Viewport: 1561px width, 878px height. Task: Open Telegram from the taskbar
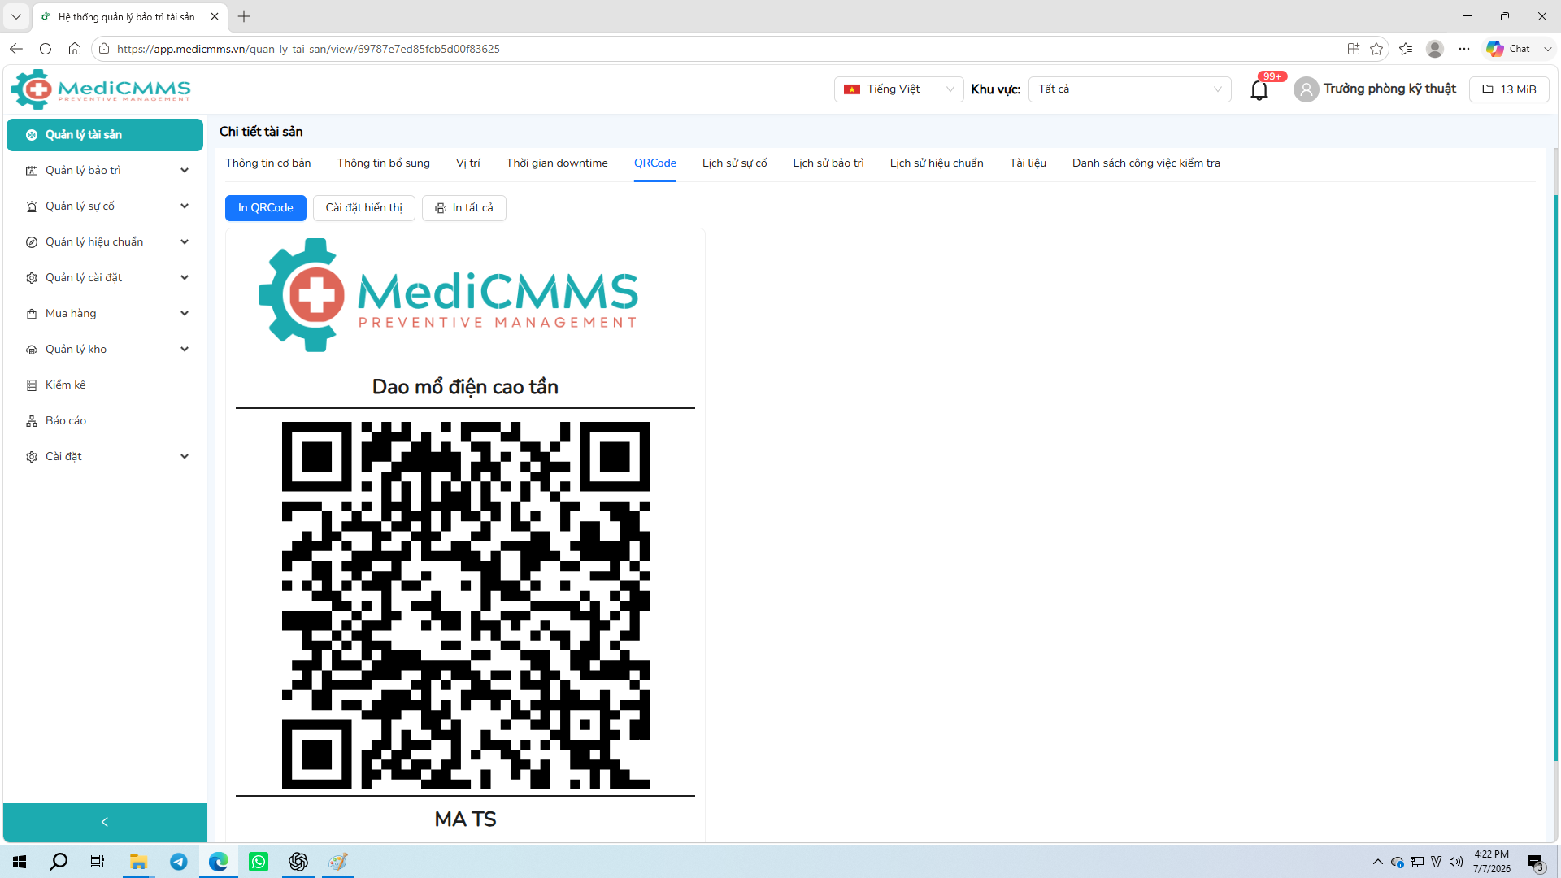coord(179,862)
